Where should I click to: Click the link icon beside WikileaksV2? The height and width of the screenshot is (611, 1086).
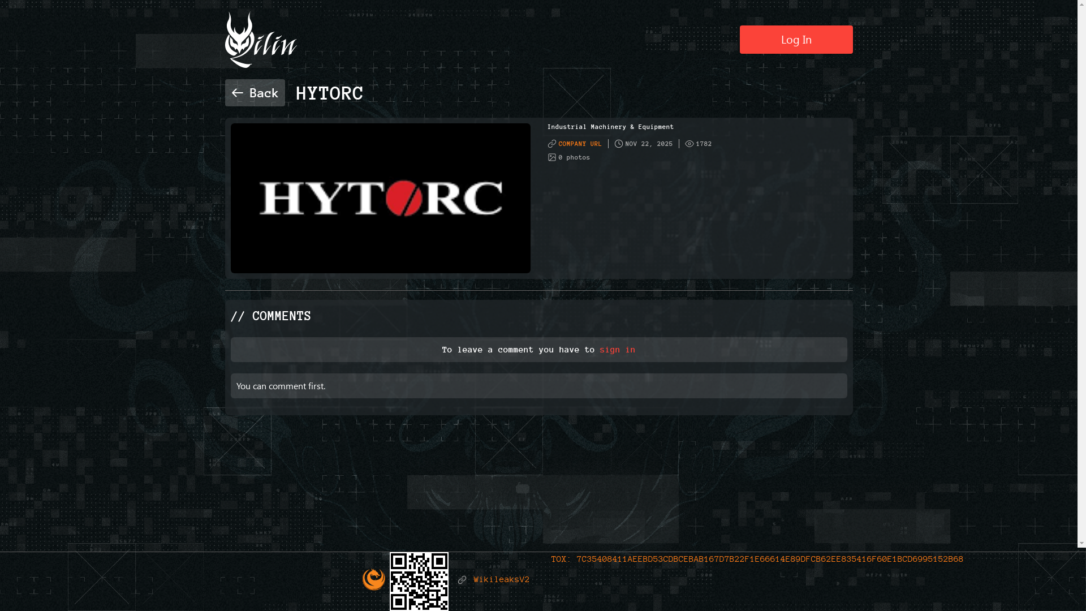pos(462,580)
